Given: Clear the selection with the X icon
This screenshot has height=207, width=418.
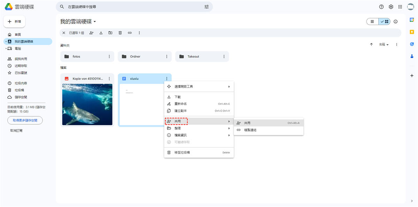Looking at the screenshot, I should click(63, 33).
